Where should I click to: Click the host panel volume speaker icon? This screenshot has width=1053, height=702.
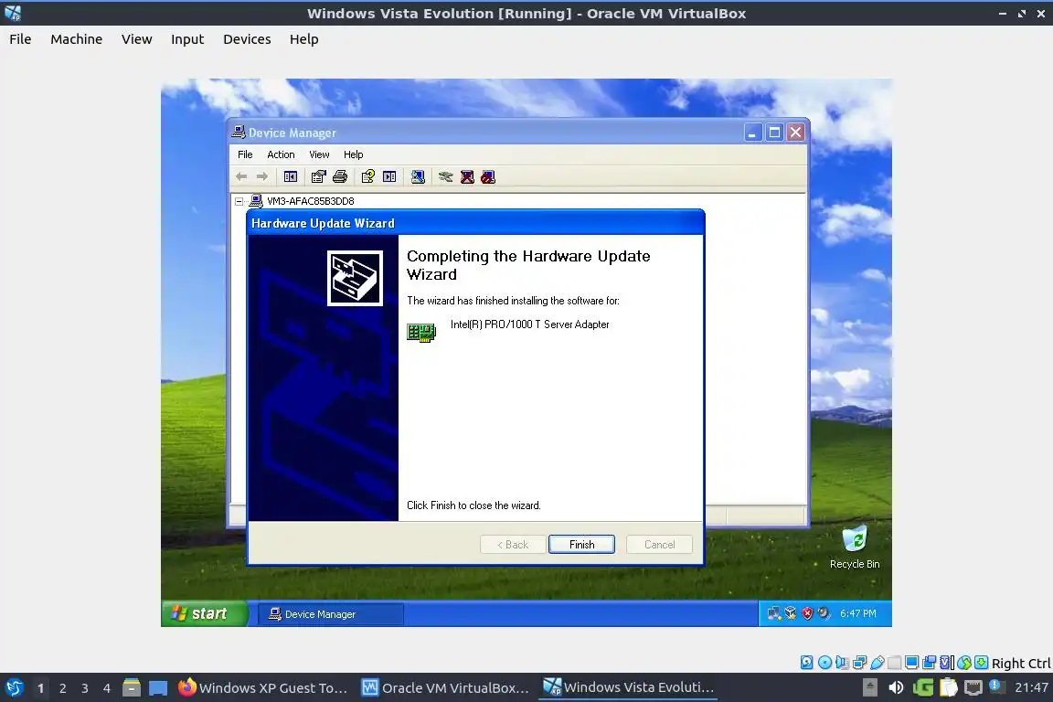coord(896,687)
